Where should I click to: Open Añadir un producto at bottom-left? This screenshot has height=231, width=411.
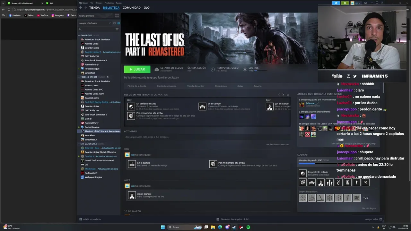pos(90,219)
